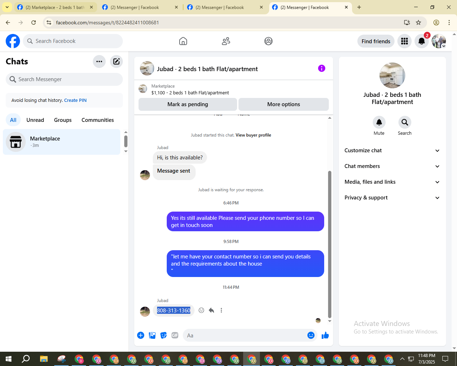Open the large listing photo in info panel

392,75
